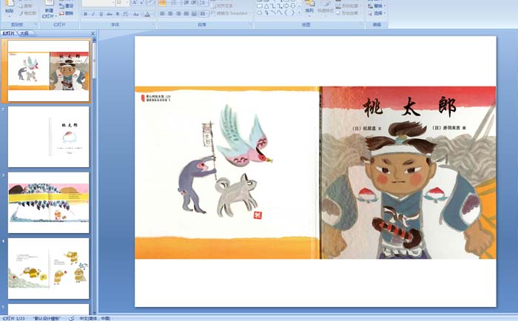Select the right arrow shape

286,6
